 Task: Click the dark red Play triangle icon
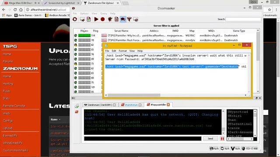[x=96, y=19]
